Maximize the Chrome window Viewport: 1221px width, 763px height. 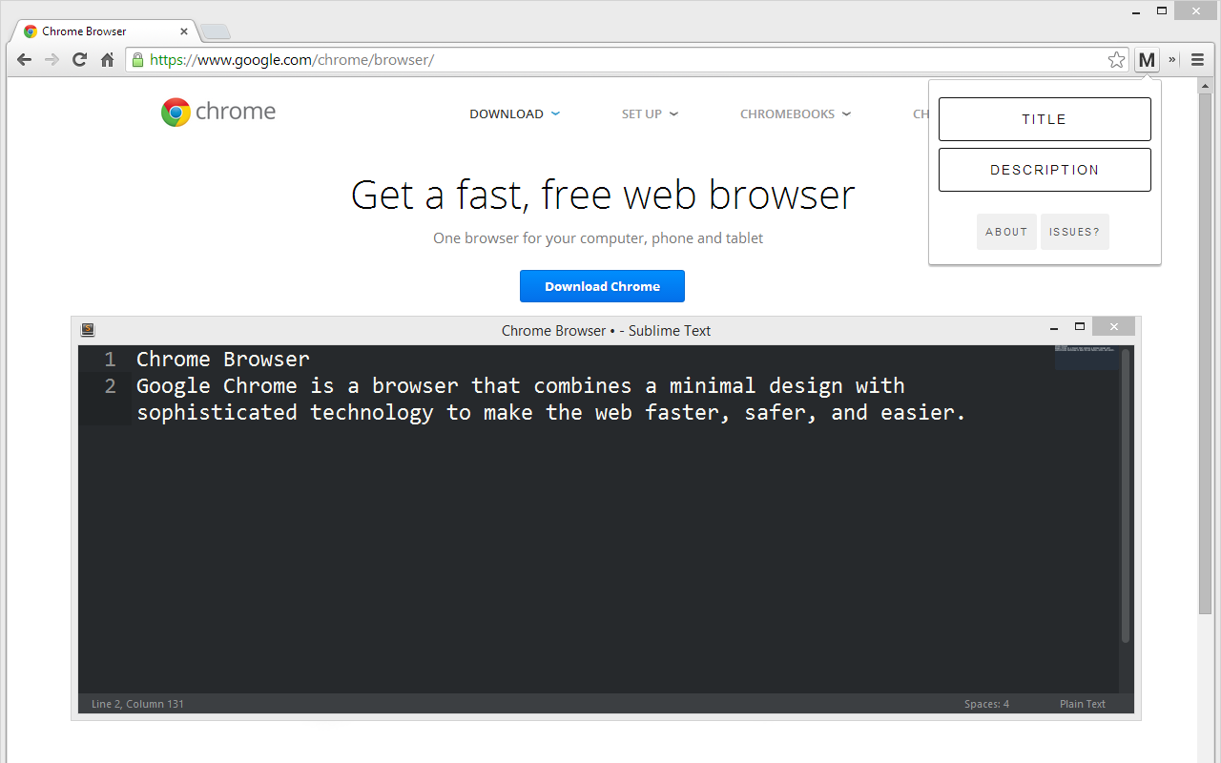point(1162,11)
